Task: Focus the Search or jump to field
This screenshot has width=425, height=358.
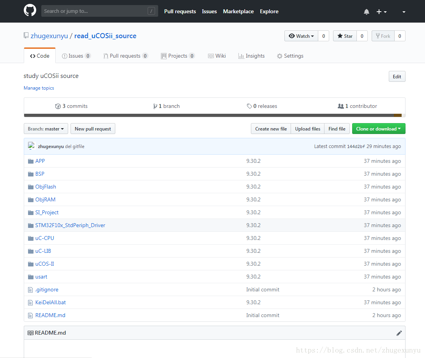Action: point(99,11)
